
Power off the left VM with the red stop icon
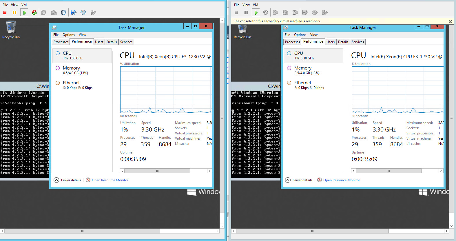point(5,12)
